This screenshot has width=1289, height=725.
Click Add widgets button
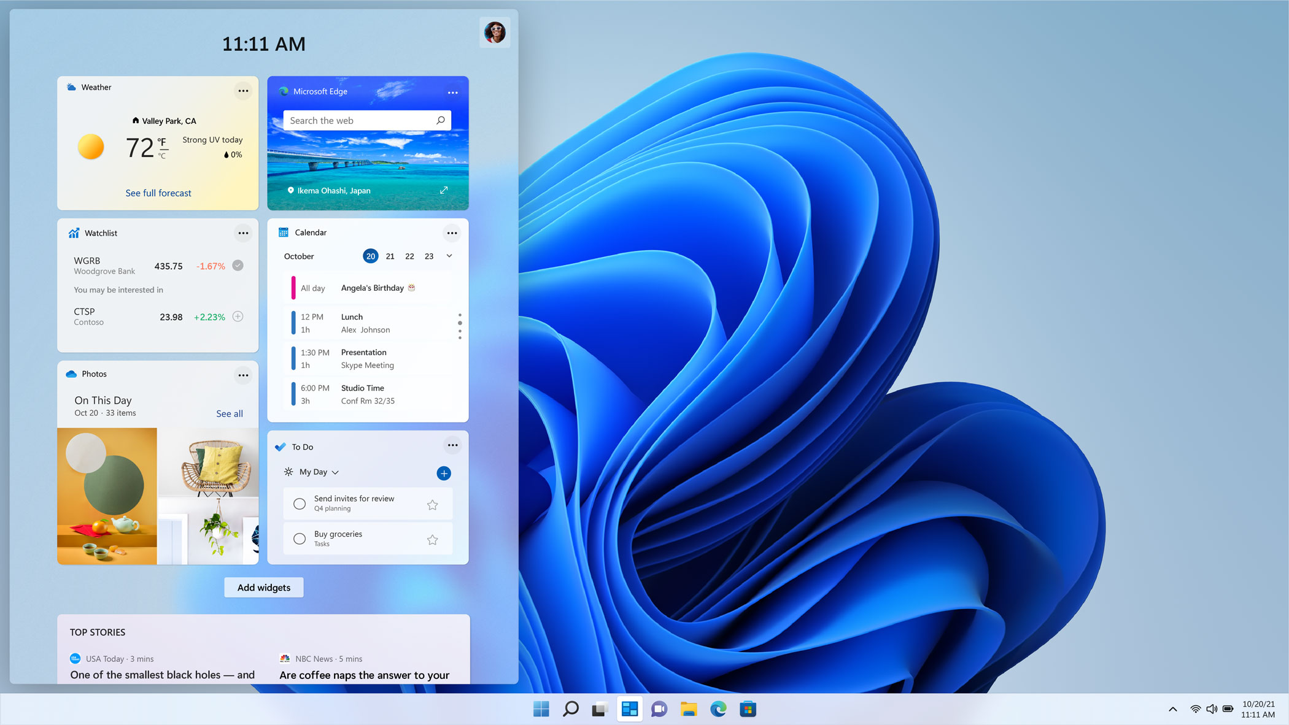pyautogui.click(x=263, y=587)
